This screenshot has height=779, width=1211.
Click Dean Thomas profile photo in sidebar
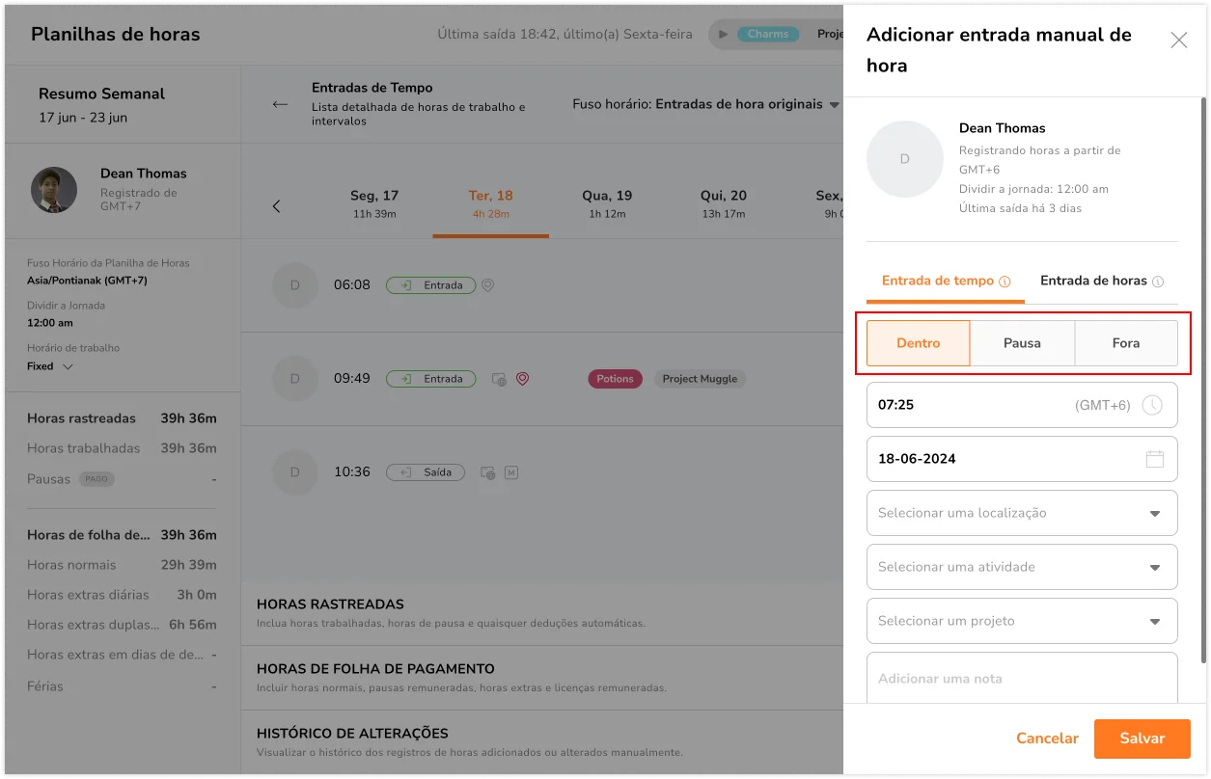(x=54, y=190)
